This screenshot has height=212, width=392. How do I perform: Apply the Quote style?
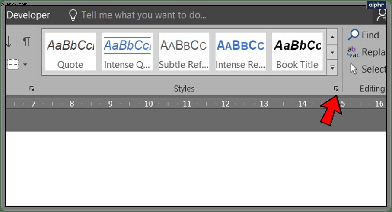70,52
